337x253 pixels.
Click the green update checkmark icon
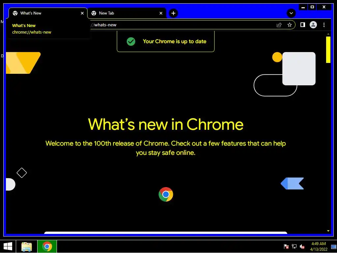131,41
